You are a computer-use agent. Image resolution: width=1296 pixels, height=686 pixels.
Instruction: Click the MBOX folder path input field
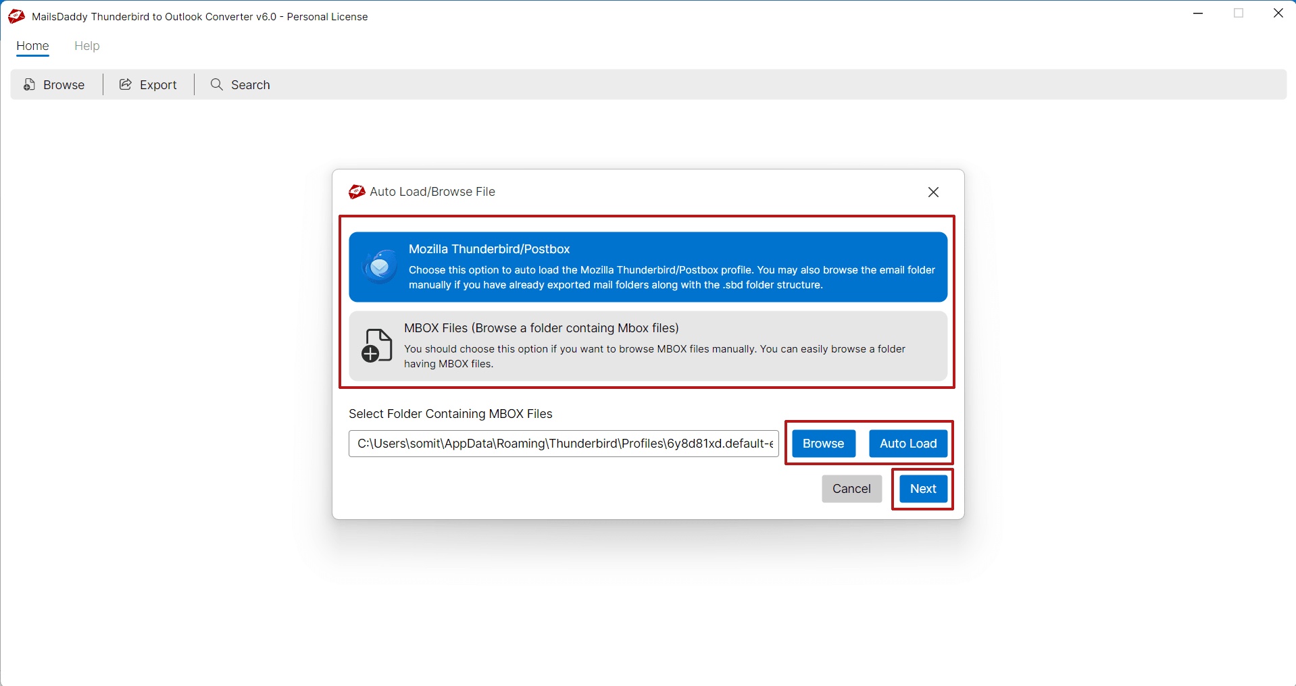tap(563, 444)
